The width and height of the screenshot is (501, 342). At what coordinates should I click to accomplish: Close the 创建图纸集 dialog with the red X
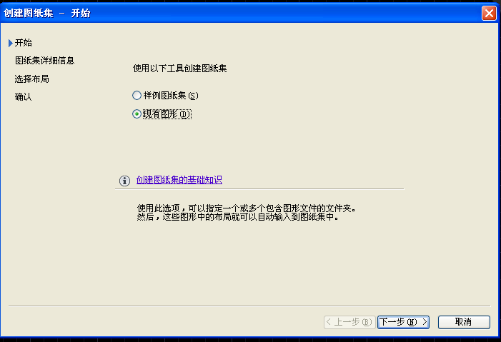pyautogui.click(x=489, y=13)
